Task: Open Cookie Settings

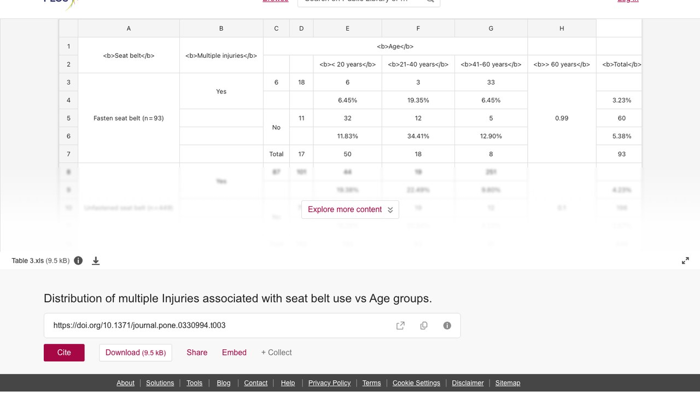Action: click(416, 383)
